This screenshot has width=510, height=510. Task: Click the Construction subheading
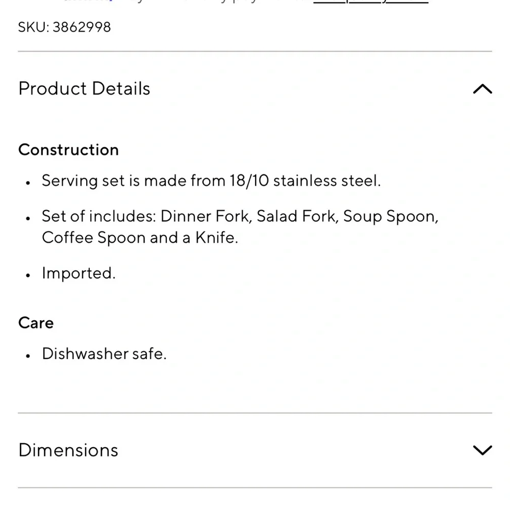click(68, 149)
